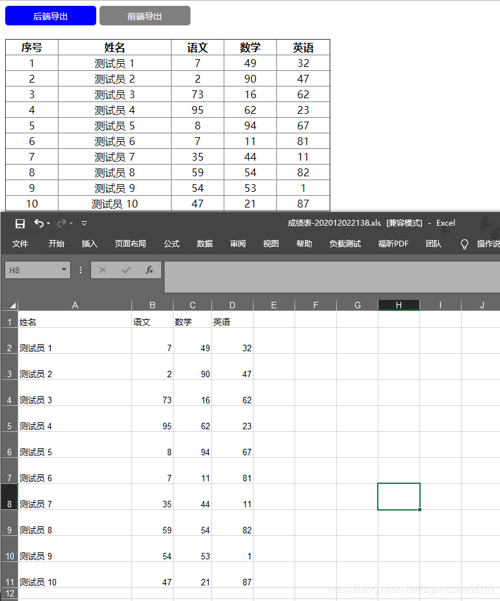
Task: Select row 8 header in Excel
Action: [9, 497]
